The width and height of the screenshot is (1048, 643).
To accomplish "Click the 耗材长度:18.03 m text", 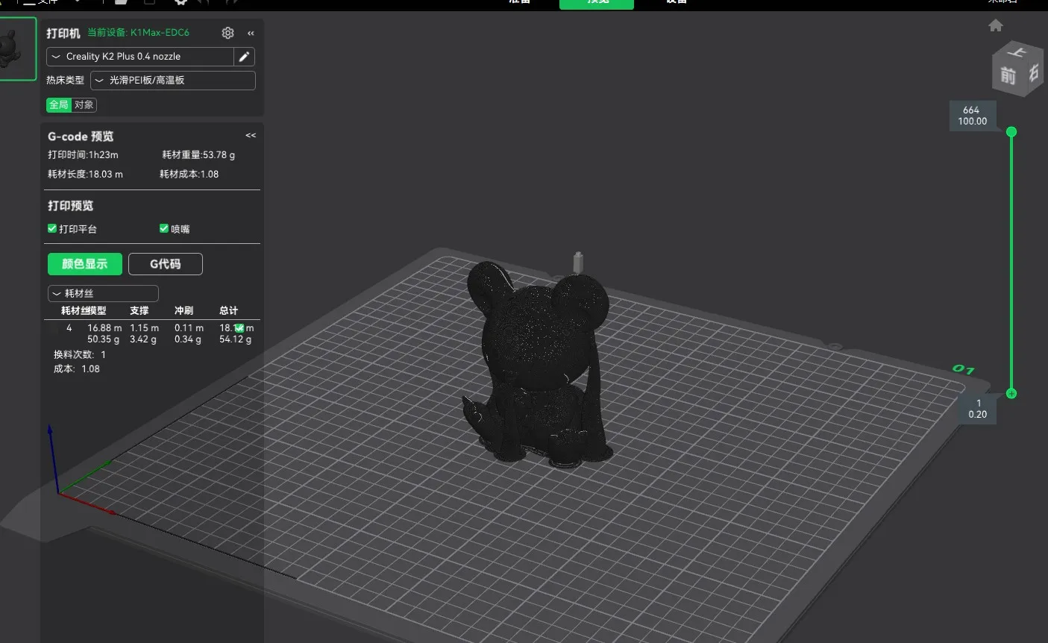I will (x=85, y=175).
